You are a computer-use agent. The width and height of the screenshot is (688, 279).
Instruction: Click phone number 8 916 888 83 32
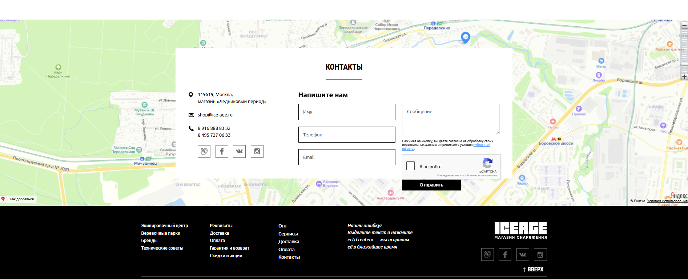(214, 128)
